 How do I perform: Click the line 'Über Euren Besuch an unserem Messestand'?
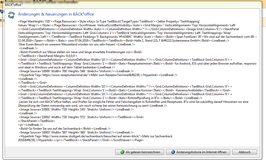(x=67, y=44)
